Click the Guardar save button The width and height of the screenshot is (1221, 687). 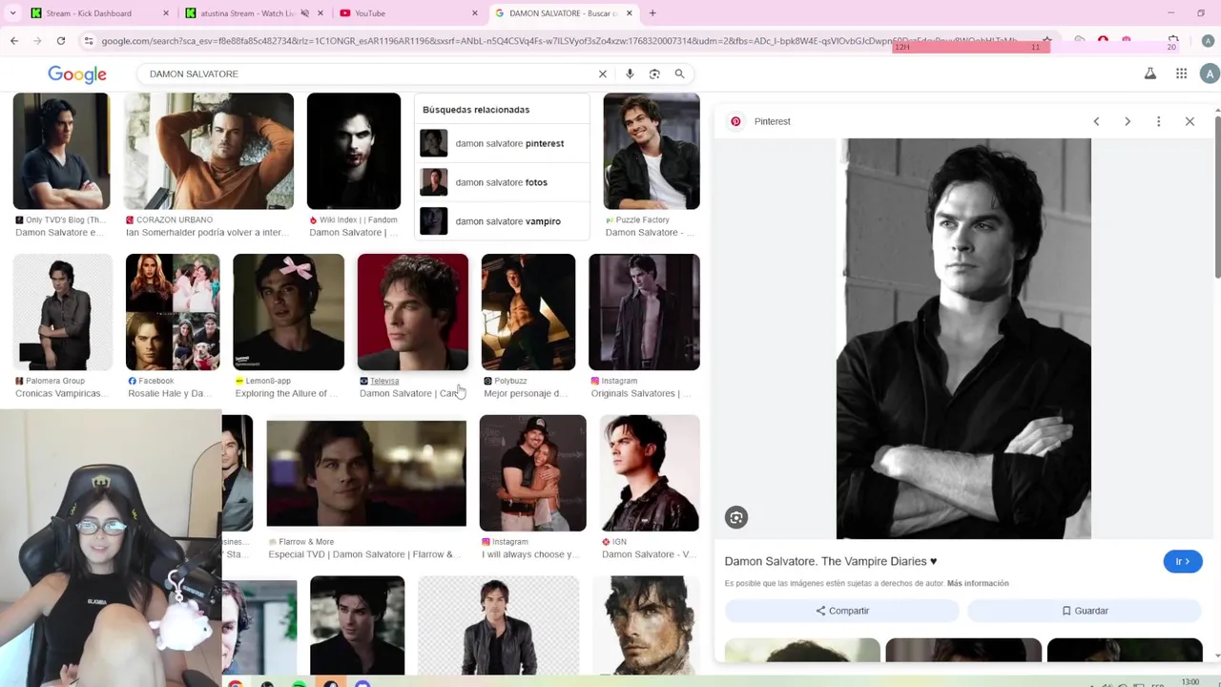point(1085,611)
